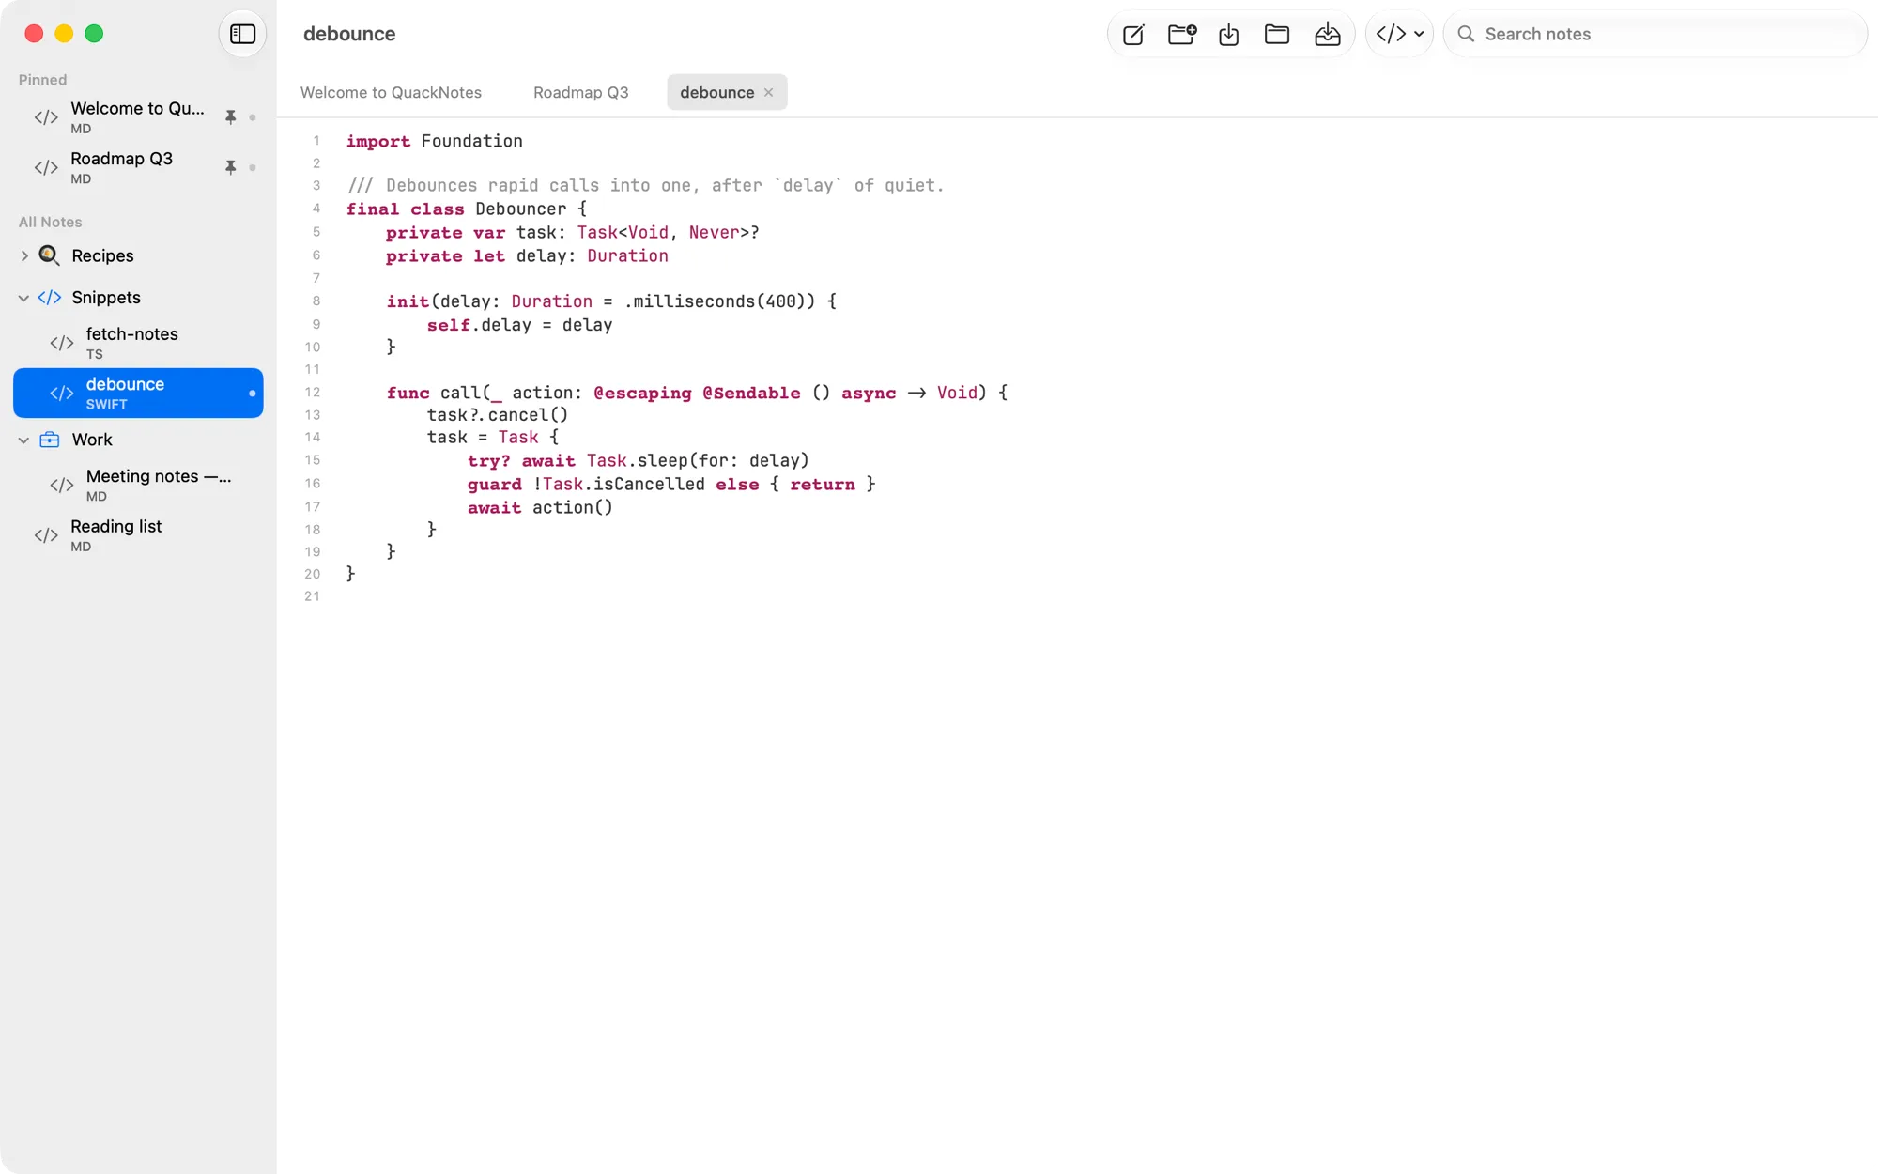1878x1174 pixels.
Task: Click the private let delay line
Action: [527, 255]
